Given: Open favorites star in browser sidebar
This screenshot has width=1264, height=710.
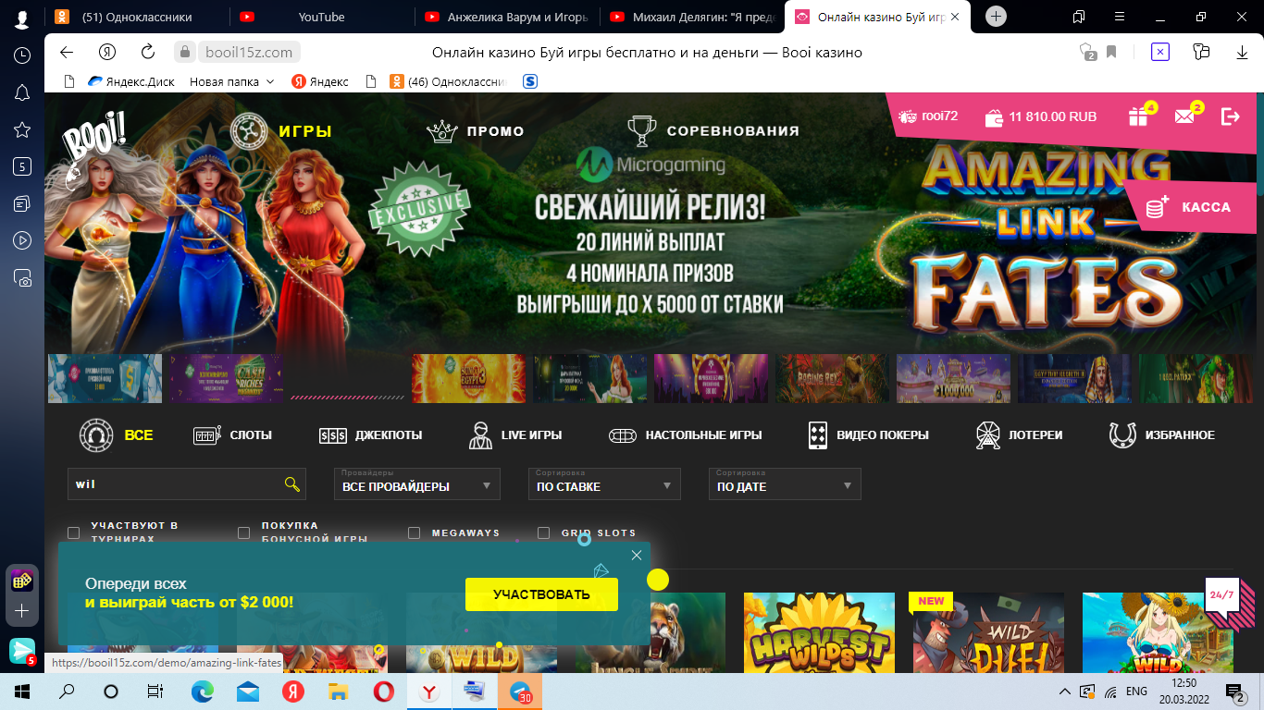Looking at the screenshot, I should pos(22,130).
